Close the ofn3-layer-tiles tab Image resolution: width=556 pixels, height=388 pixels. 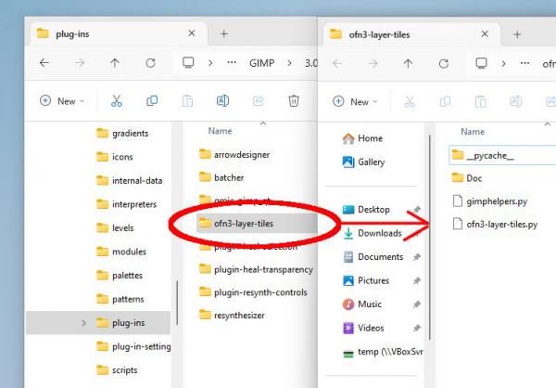[485, 34]
